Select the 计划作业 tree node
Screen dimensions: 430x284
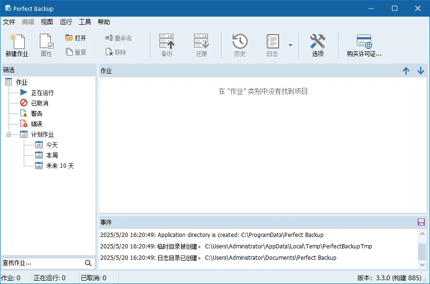point(42,134)
